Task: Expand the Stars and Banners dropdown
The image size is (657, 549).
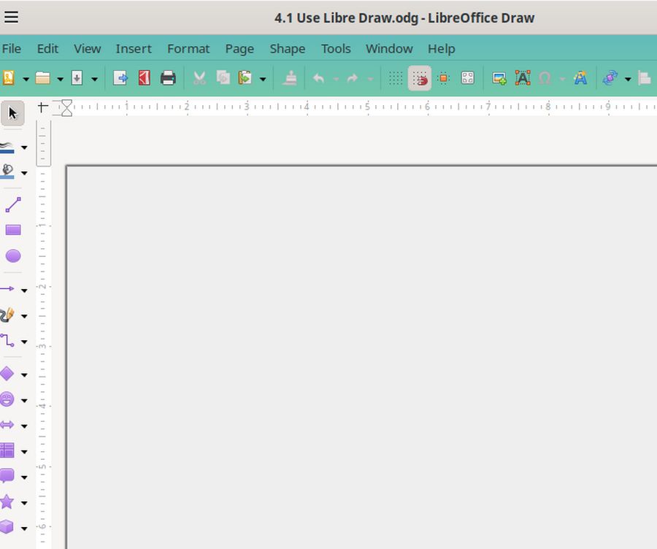Action: pos(24,502)
